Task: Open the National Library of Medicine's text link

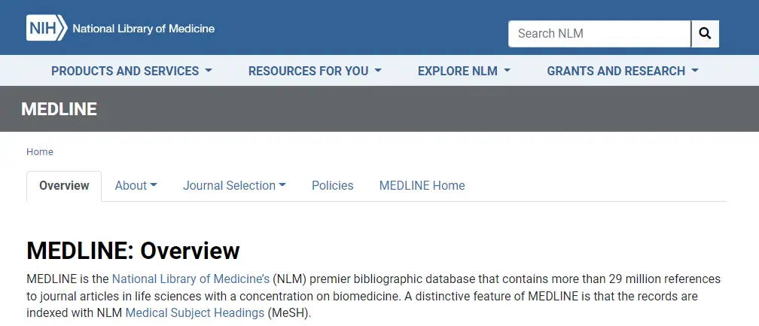Action: tap(191, 279)
